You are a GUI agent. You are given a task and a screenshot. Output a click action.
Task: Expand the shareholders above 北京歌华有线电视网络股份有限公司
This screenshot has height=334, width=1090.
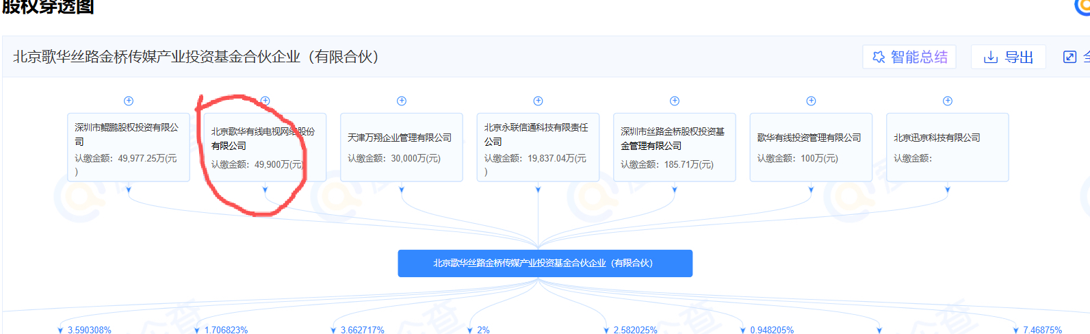(265, 101)
